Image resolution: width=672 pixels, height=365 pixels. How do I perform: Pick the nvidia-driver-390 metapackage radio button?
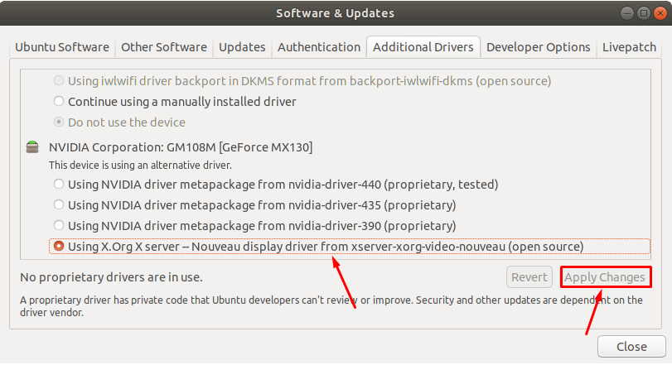click(x=58, y=225)
